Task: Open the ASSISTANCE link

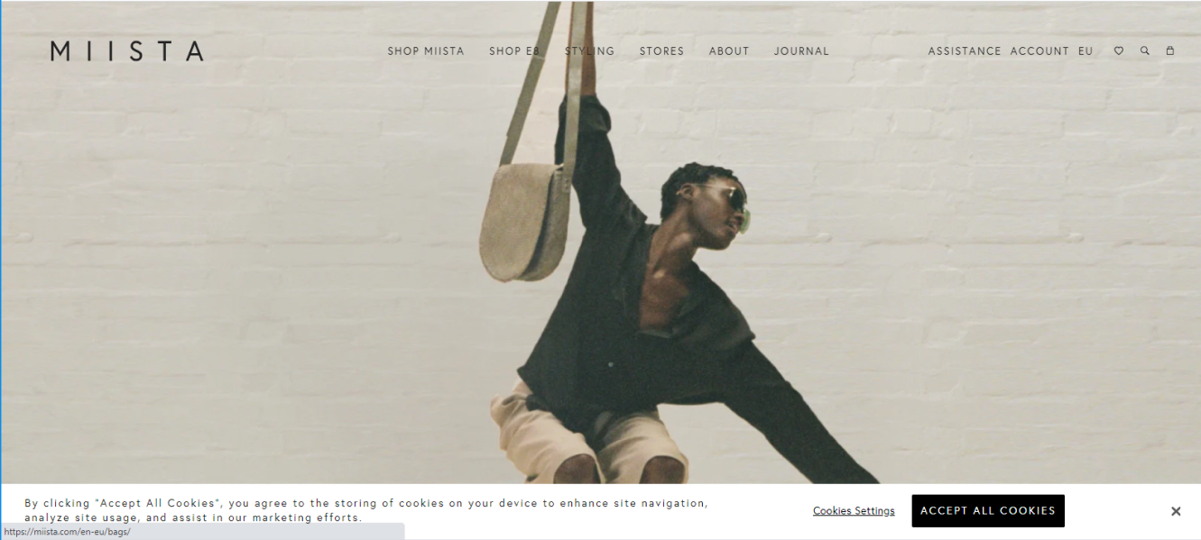Action: coord(965,51)
